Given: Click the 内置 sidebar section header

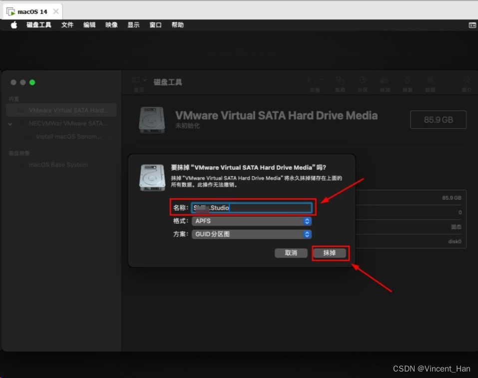Looking at the screenshot, I should 14,99.
